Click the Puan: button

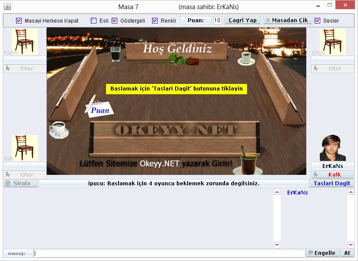coord(196,20)
